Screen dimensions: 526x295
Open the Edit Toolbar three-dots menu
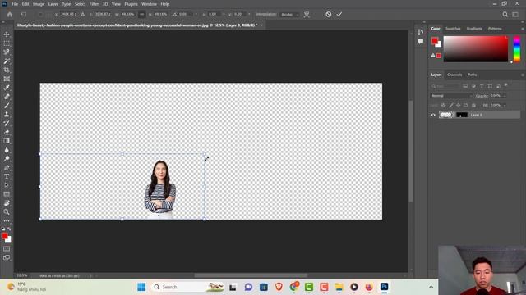click(7, 221)
